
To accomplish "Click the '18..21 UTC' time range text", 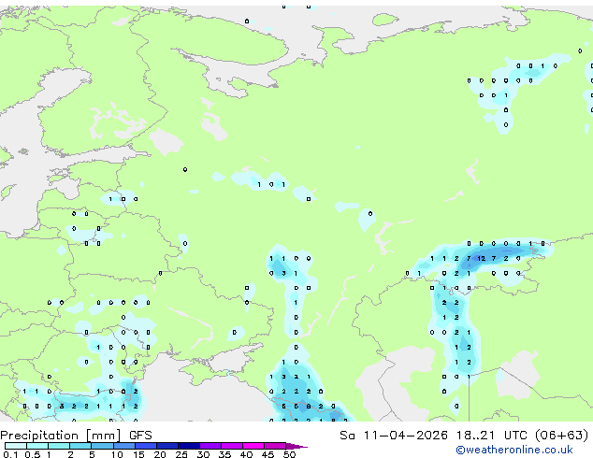I will [491, 436].
